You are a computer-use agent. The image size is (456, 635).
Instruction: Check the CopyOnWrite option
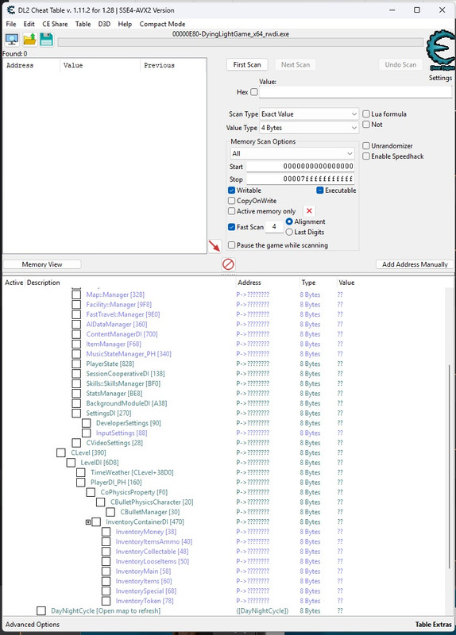coord(231,201)
